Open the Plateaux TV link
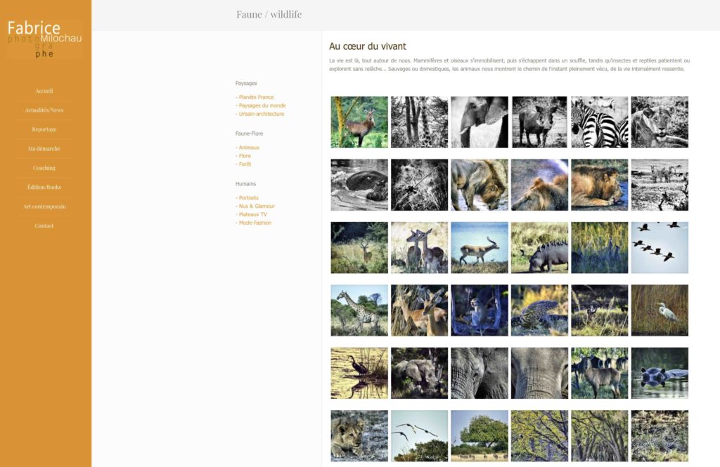720x467 pixels. (x=251, y=215)
